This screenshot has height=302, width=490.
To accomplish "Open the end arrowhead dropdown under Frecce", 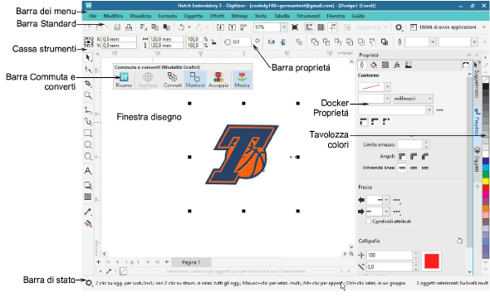I will (386, 212).
